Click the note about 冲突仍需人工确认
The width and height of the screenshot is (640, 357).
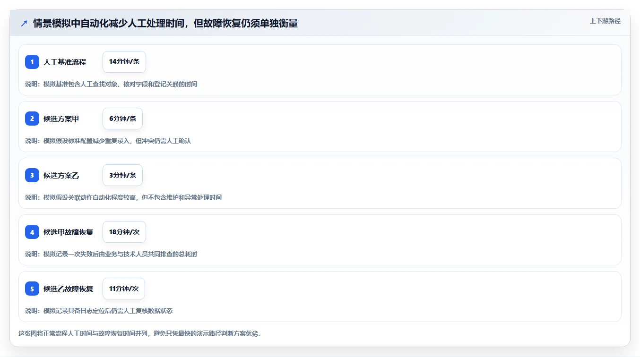108,141
